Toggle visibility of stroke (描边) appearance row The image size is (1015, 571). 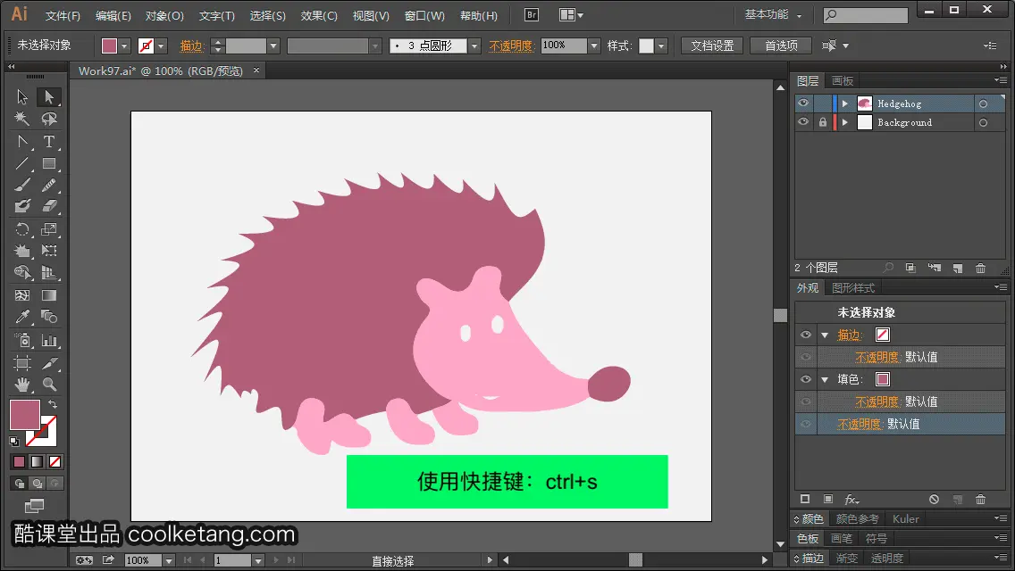click(806, 335)
